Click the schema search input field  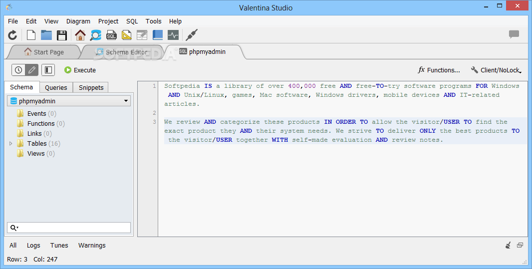click(69, 228)
